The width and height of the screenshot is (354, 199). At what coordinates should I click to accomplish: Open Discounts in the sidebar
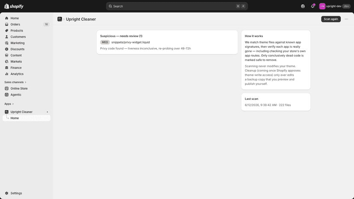(27, 49)
